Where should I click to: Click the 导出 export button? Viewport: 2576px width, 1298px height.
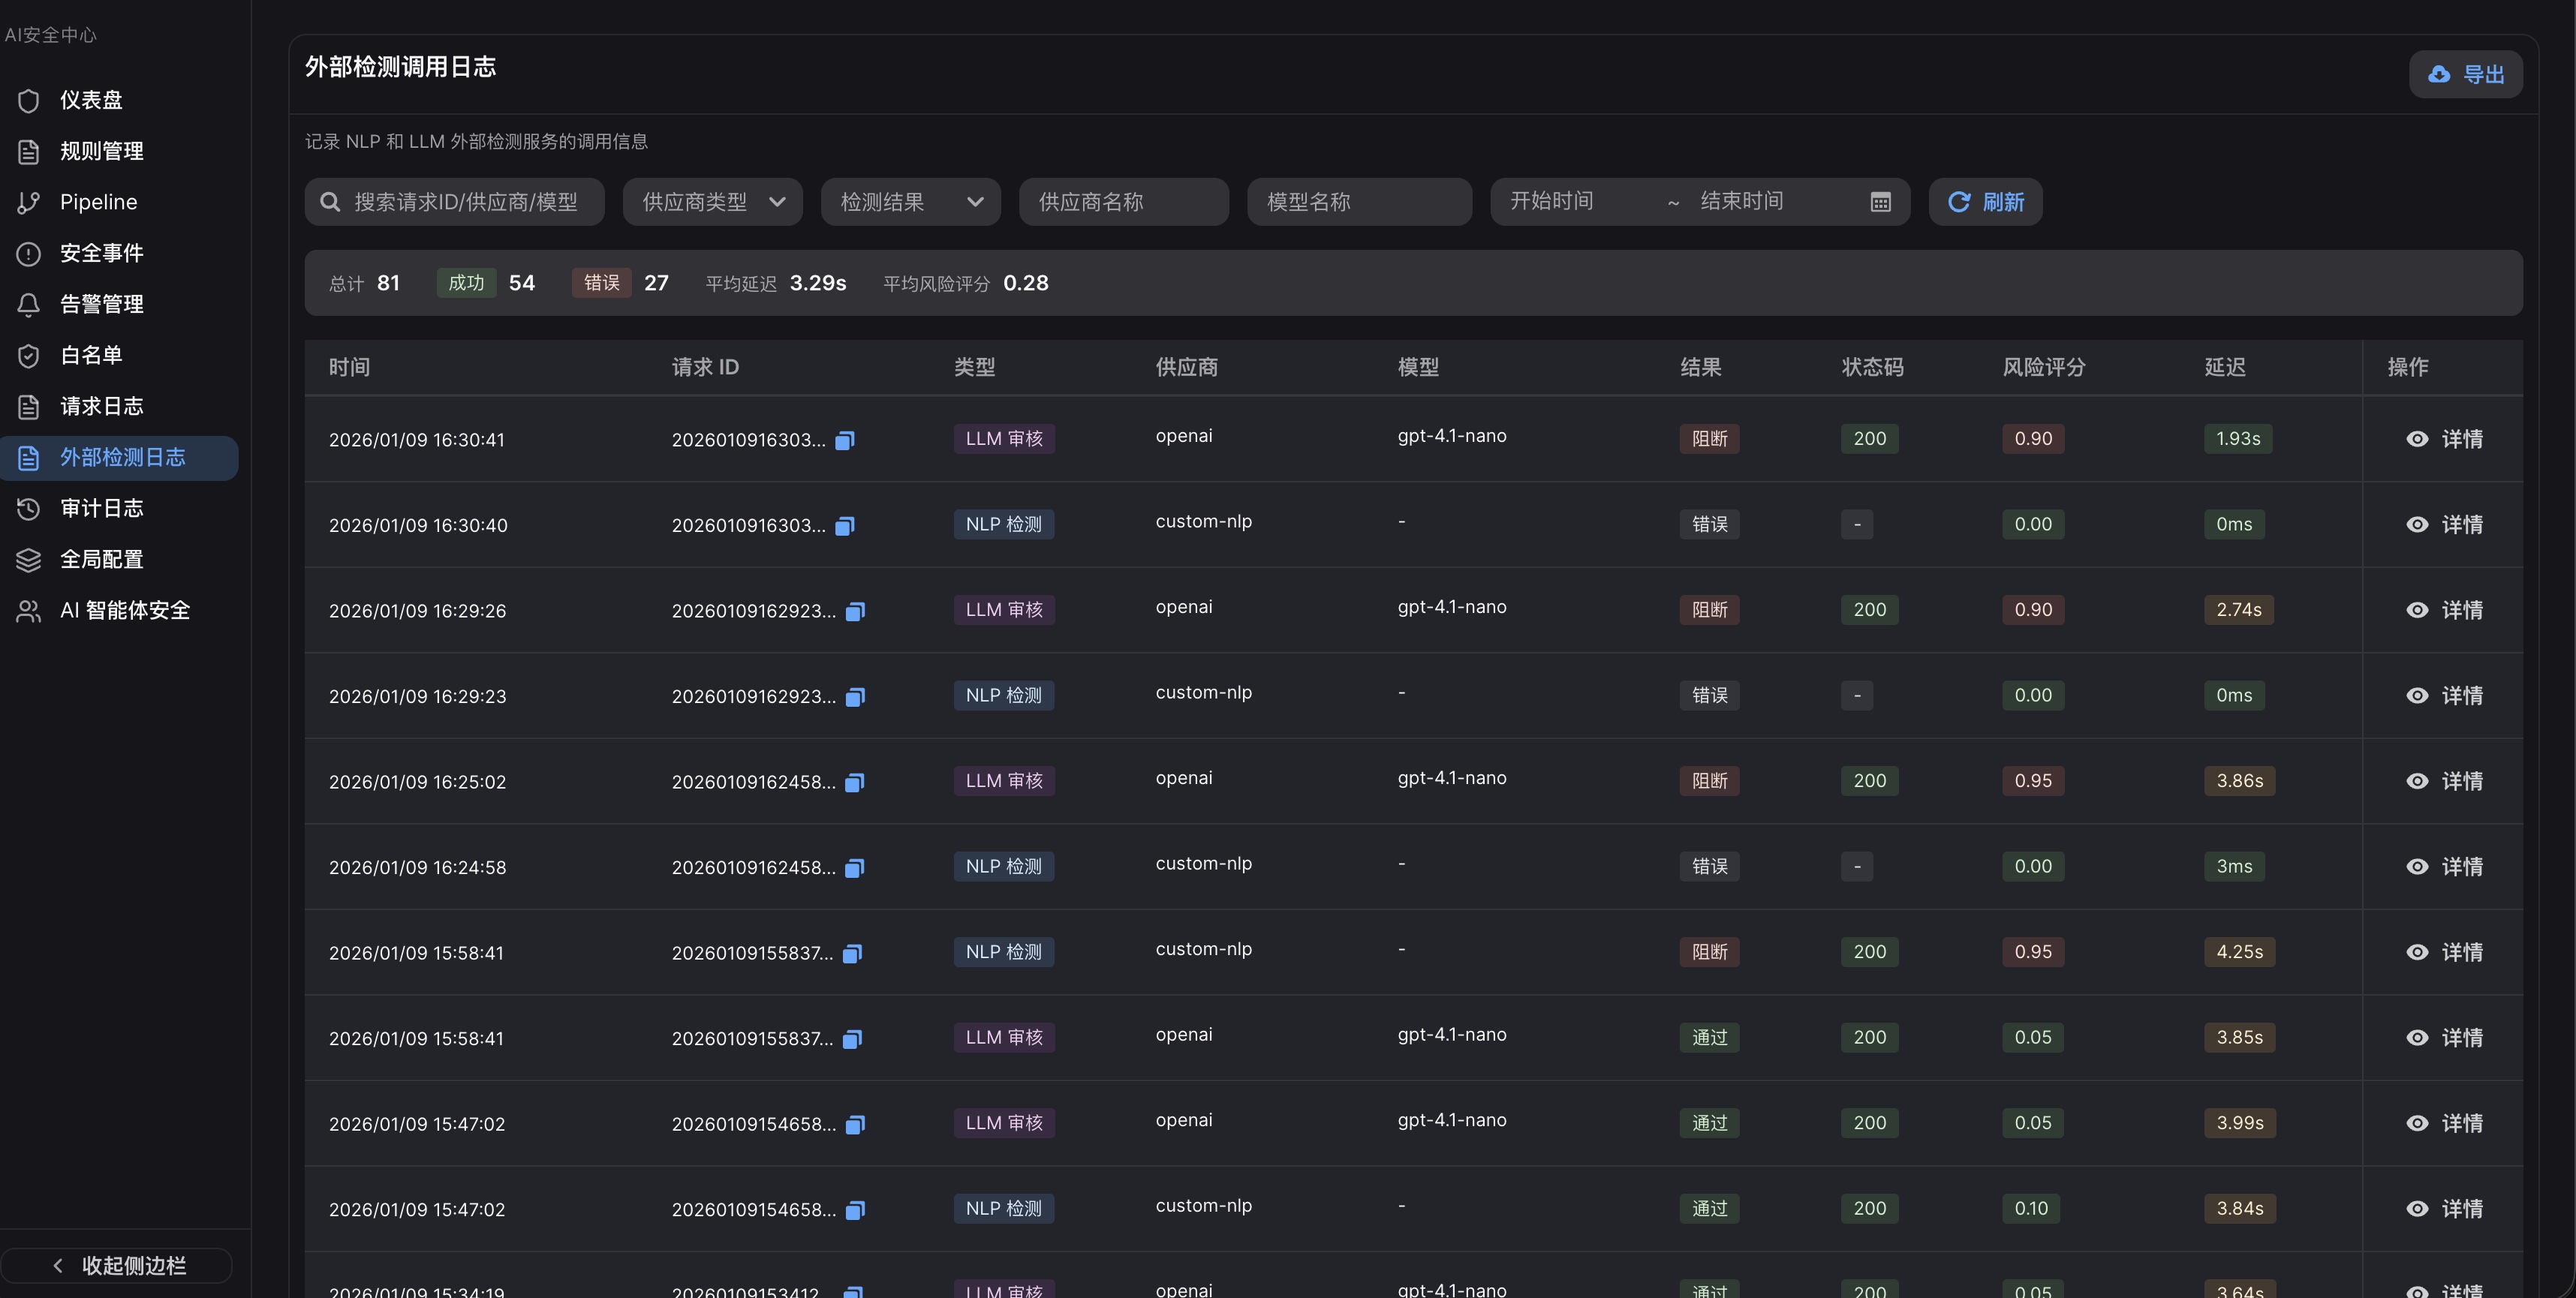pyautogui.click(x=2465, y=73)
